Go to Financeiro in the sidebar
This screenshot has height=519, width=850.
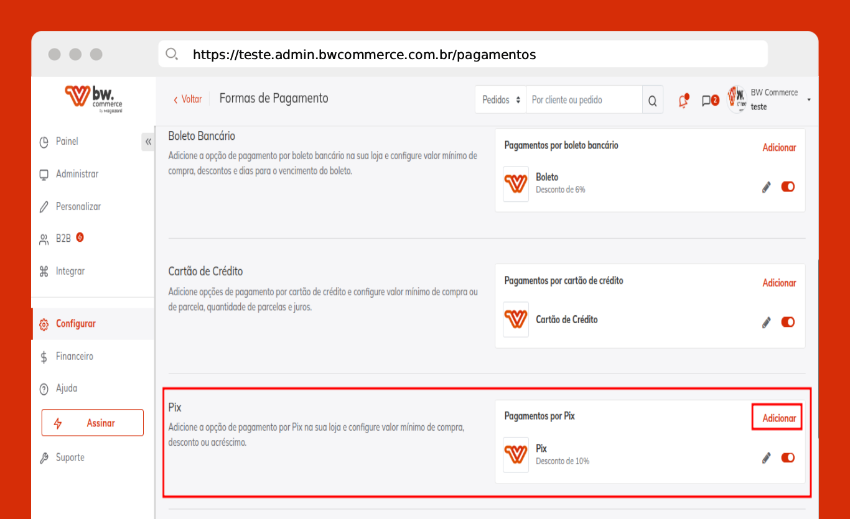point(74,357)
